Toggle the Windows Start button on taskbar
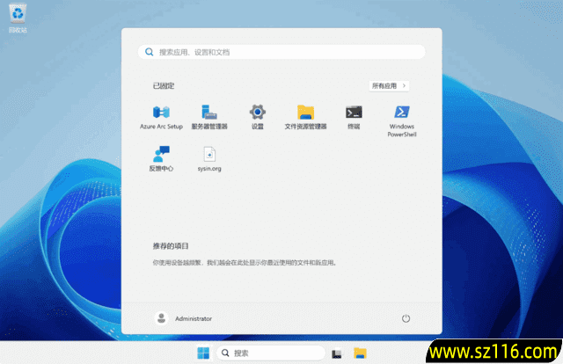563x364 pixels. 203,353
